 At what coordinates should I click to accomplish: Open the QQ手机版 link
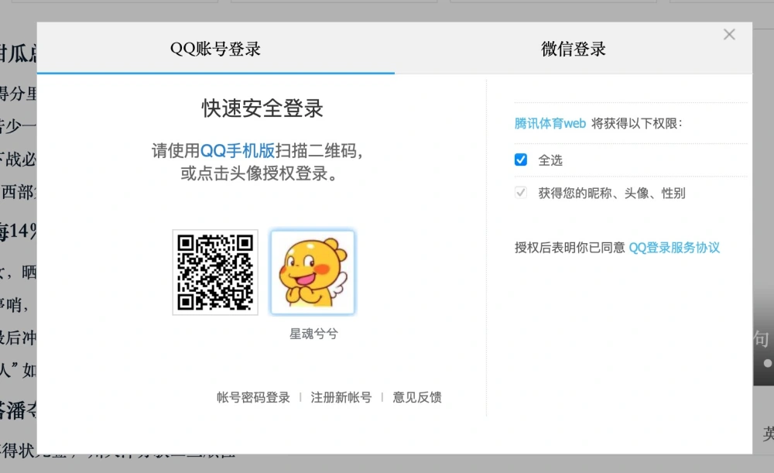(x=238, y=151)
